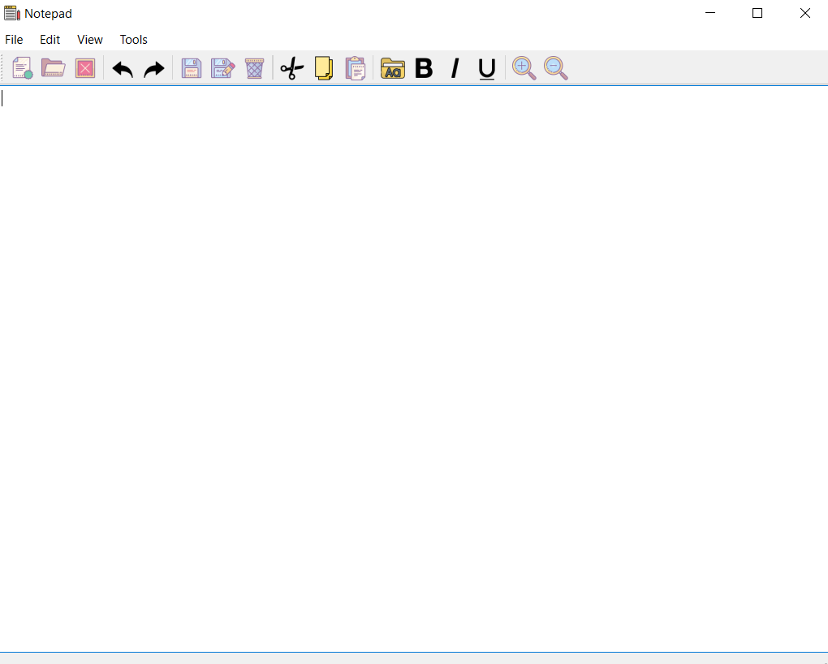Undo the last action

click(x=122, y=68)
